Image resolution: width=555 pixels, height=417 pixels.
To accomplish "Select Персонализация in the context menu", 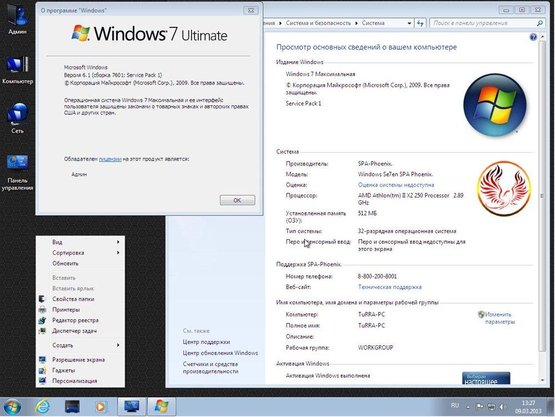I will 74,381.
